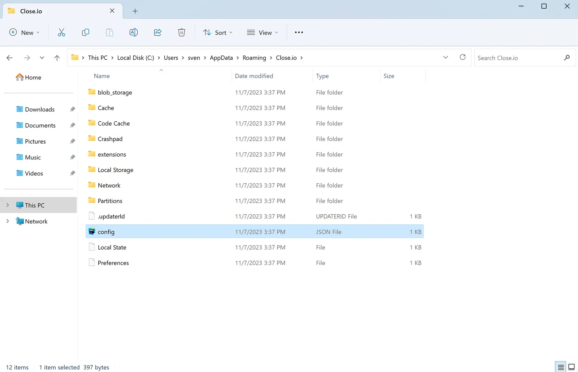Open the recent locations chevron dropdown
The image size is (578, 372).
(42, 58)
